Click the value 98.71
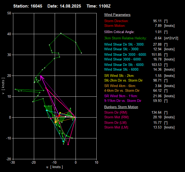Image resolution: width=185 pixels, height=172 pixels. 157,81
